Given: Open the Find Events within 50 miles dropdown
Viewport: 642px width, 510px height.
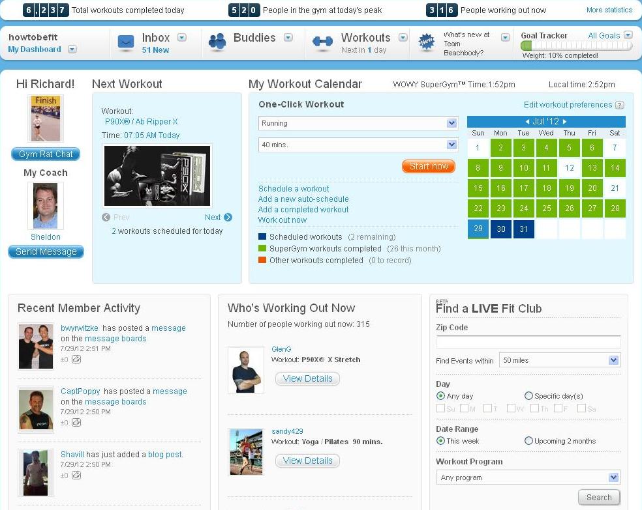Looking at the screenshot, I should click(613, 360).
